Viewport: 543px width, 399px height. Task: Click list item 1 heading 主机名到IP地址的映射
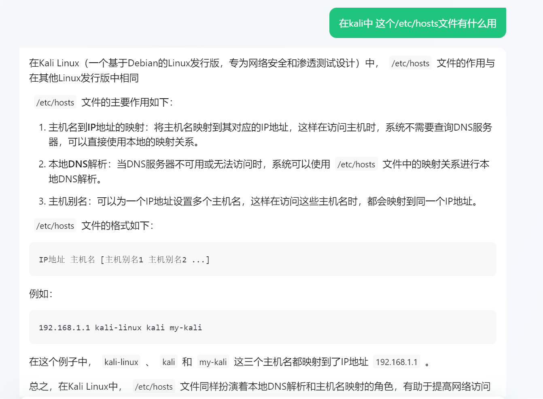(96, 127)
